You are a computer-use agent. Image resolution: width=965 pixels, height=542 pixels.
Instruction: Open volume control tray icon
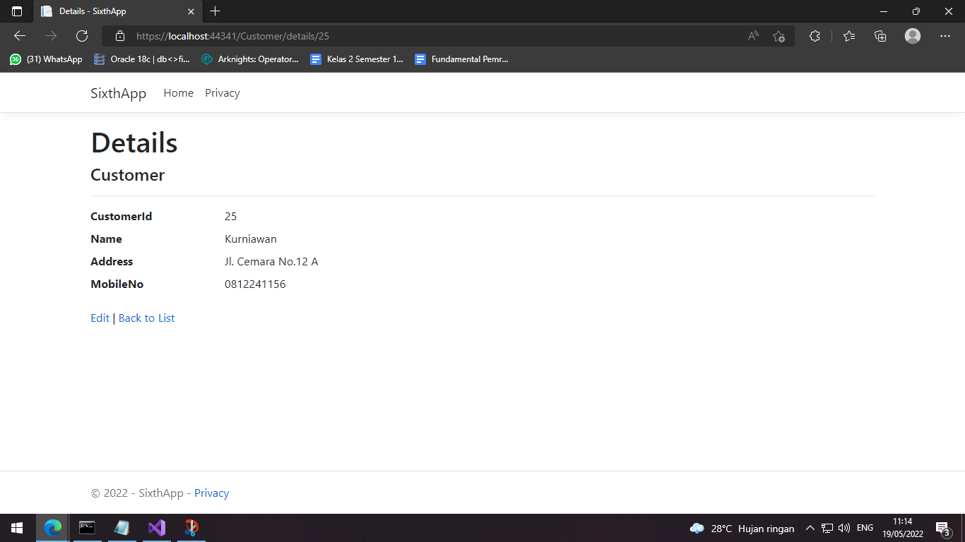tap(843, 528)
